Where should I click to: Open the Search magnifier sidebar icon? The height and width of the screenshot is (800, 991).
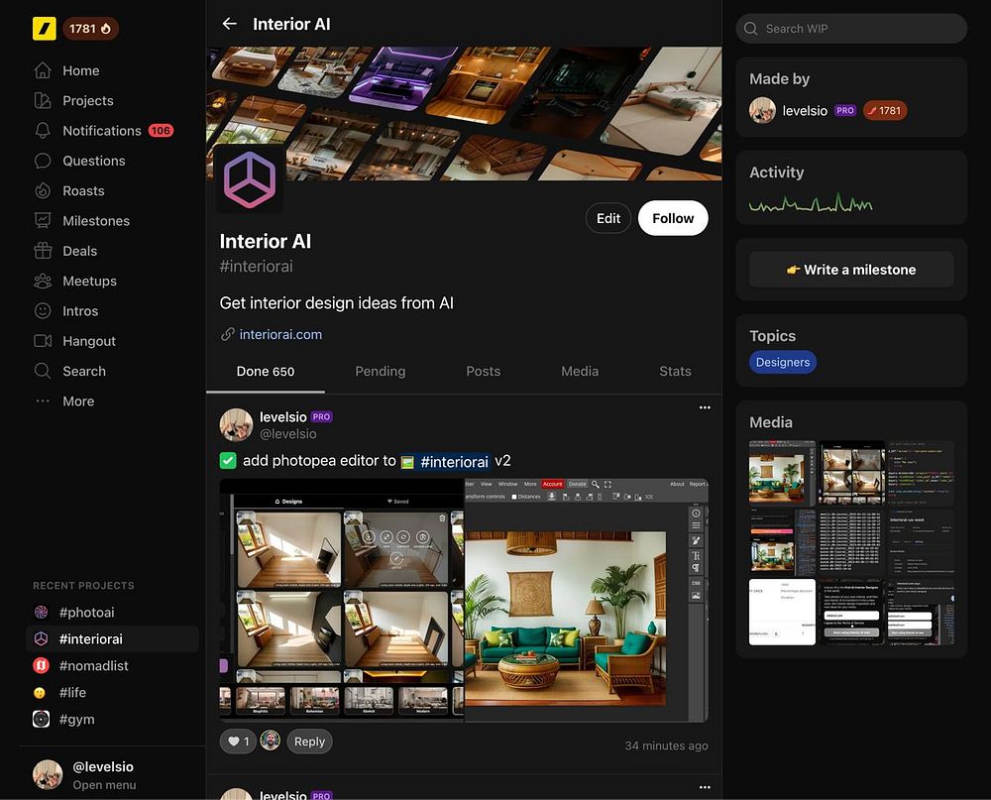[x=43, y=371]
